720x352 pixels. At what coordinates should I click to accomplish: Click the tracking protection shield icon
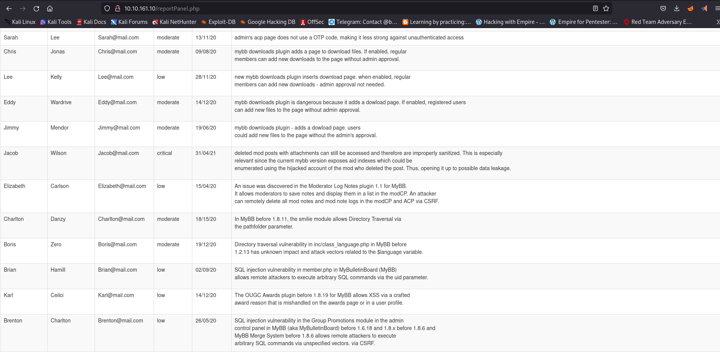coord(107,8)
